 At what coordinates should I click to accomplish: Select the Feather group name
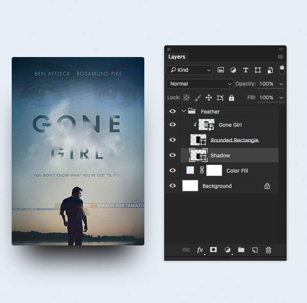(210, 112)
